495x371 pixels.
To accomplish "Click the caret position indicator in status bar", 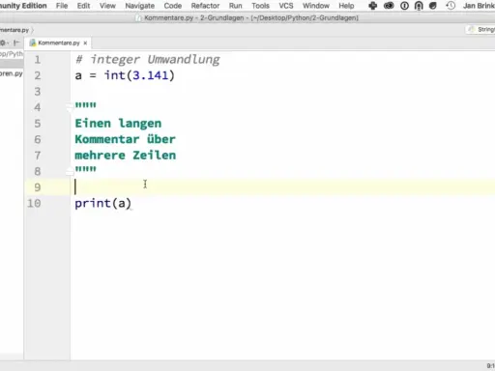I will click(490, 366).
